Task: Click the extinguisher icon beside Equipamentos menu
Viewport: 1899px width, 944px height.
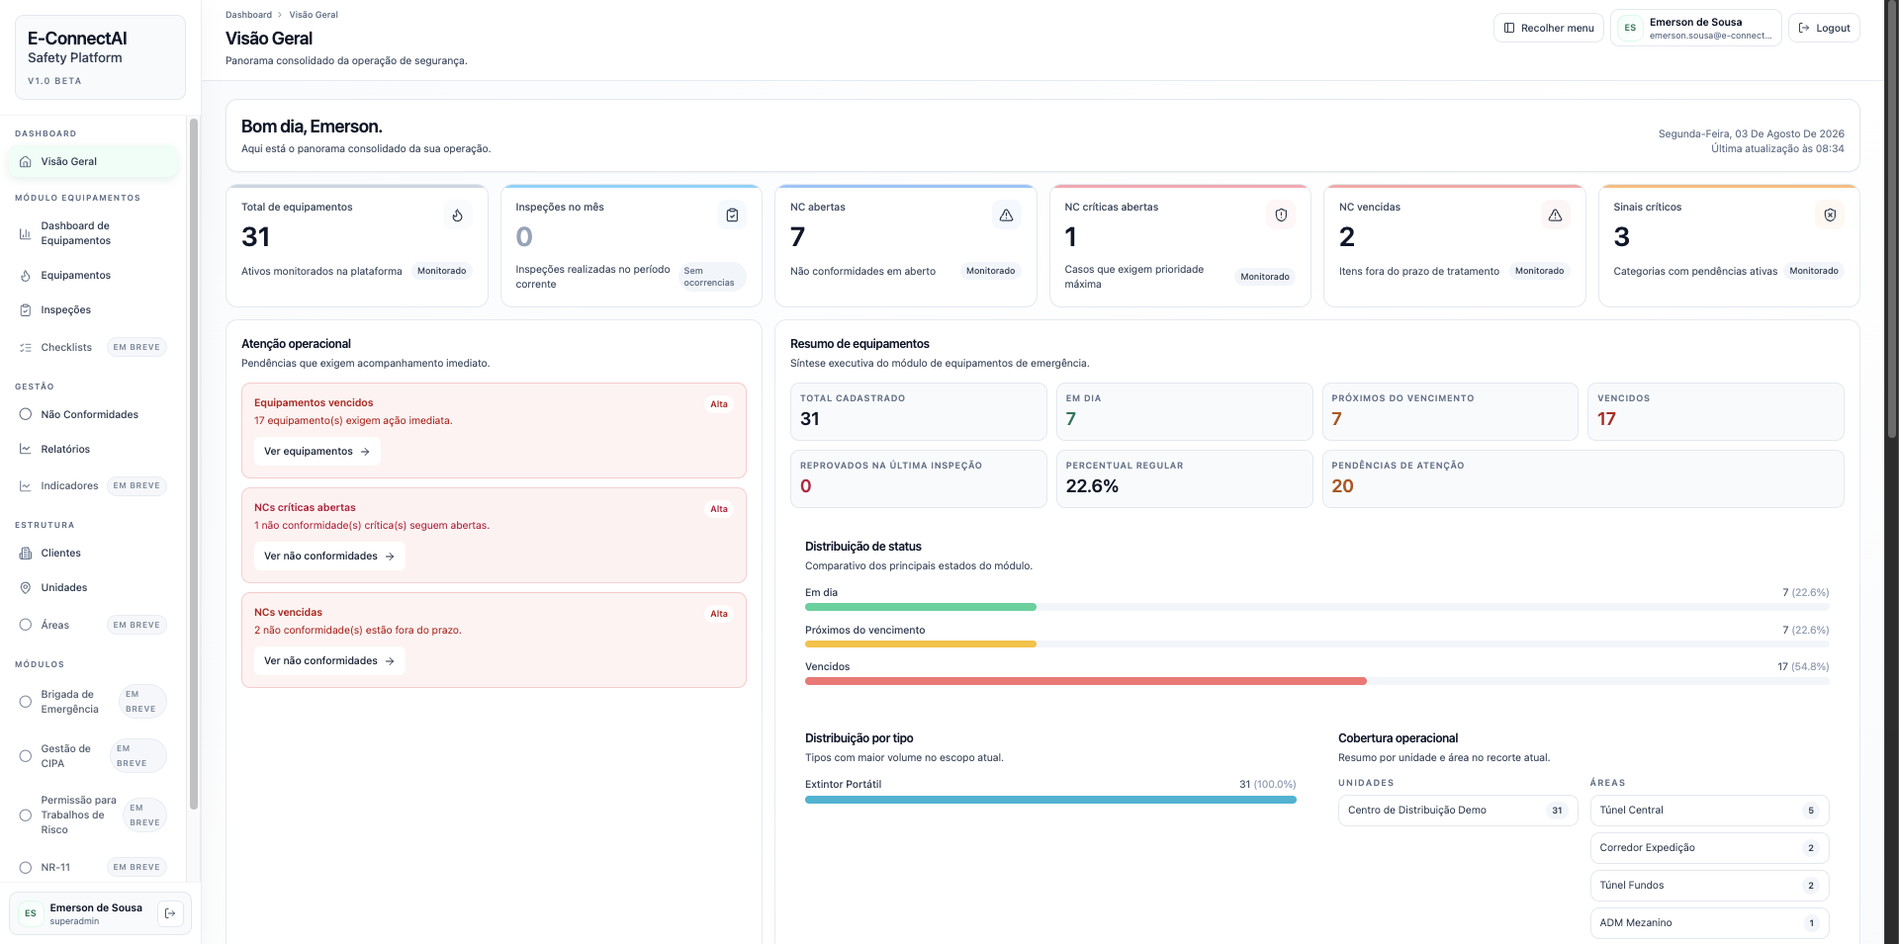Action: click(26, 276)
